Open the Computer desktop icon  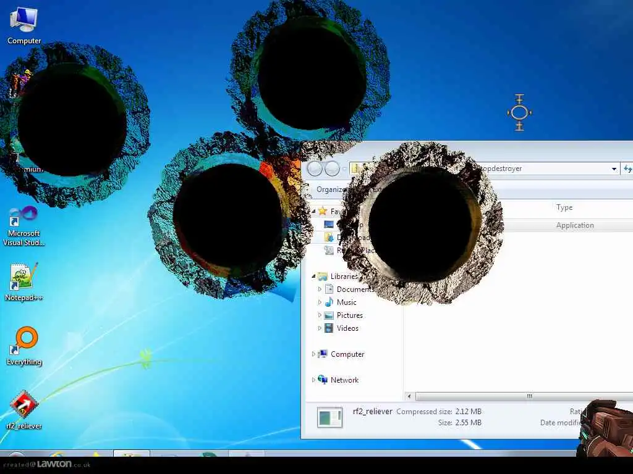[x=24, y=25]
